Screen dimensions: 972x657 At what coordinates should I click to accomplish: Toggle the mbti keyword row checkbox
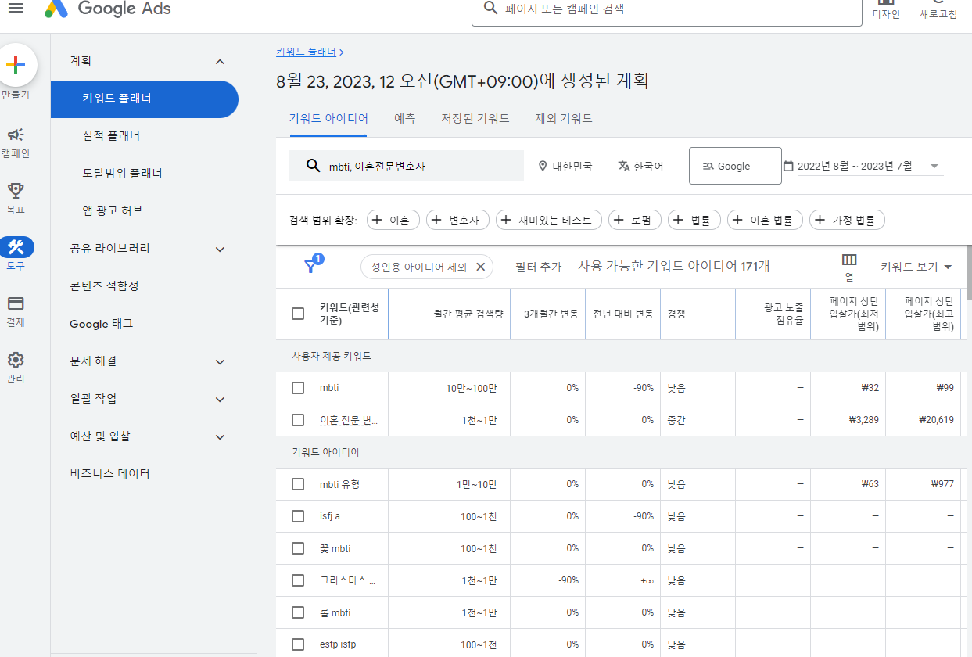point(298,387)
